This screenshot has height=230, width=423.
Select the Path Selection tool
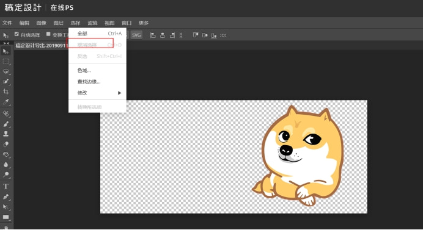click(x=6, y=207)
